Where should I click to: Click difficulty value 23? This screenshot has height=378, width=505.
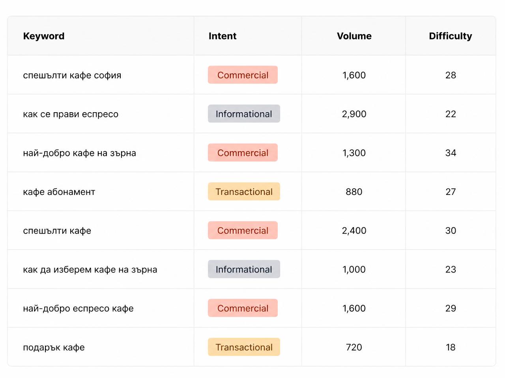pos(451,269)
